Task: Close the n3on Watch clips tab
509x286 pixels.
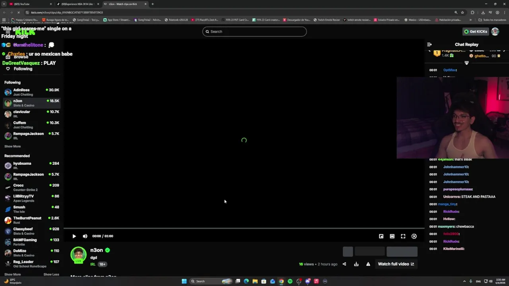Action: pyautogui.click(x=146, y=4)
